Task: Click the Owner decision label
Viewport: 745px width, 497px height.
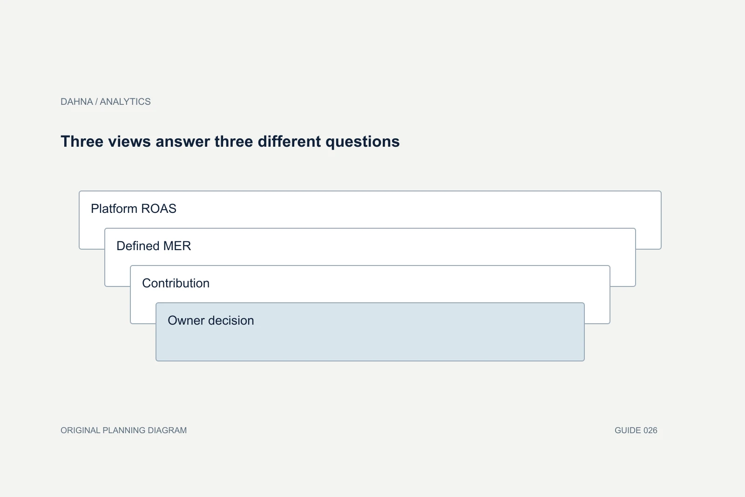Action: point(211,320)
